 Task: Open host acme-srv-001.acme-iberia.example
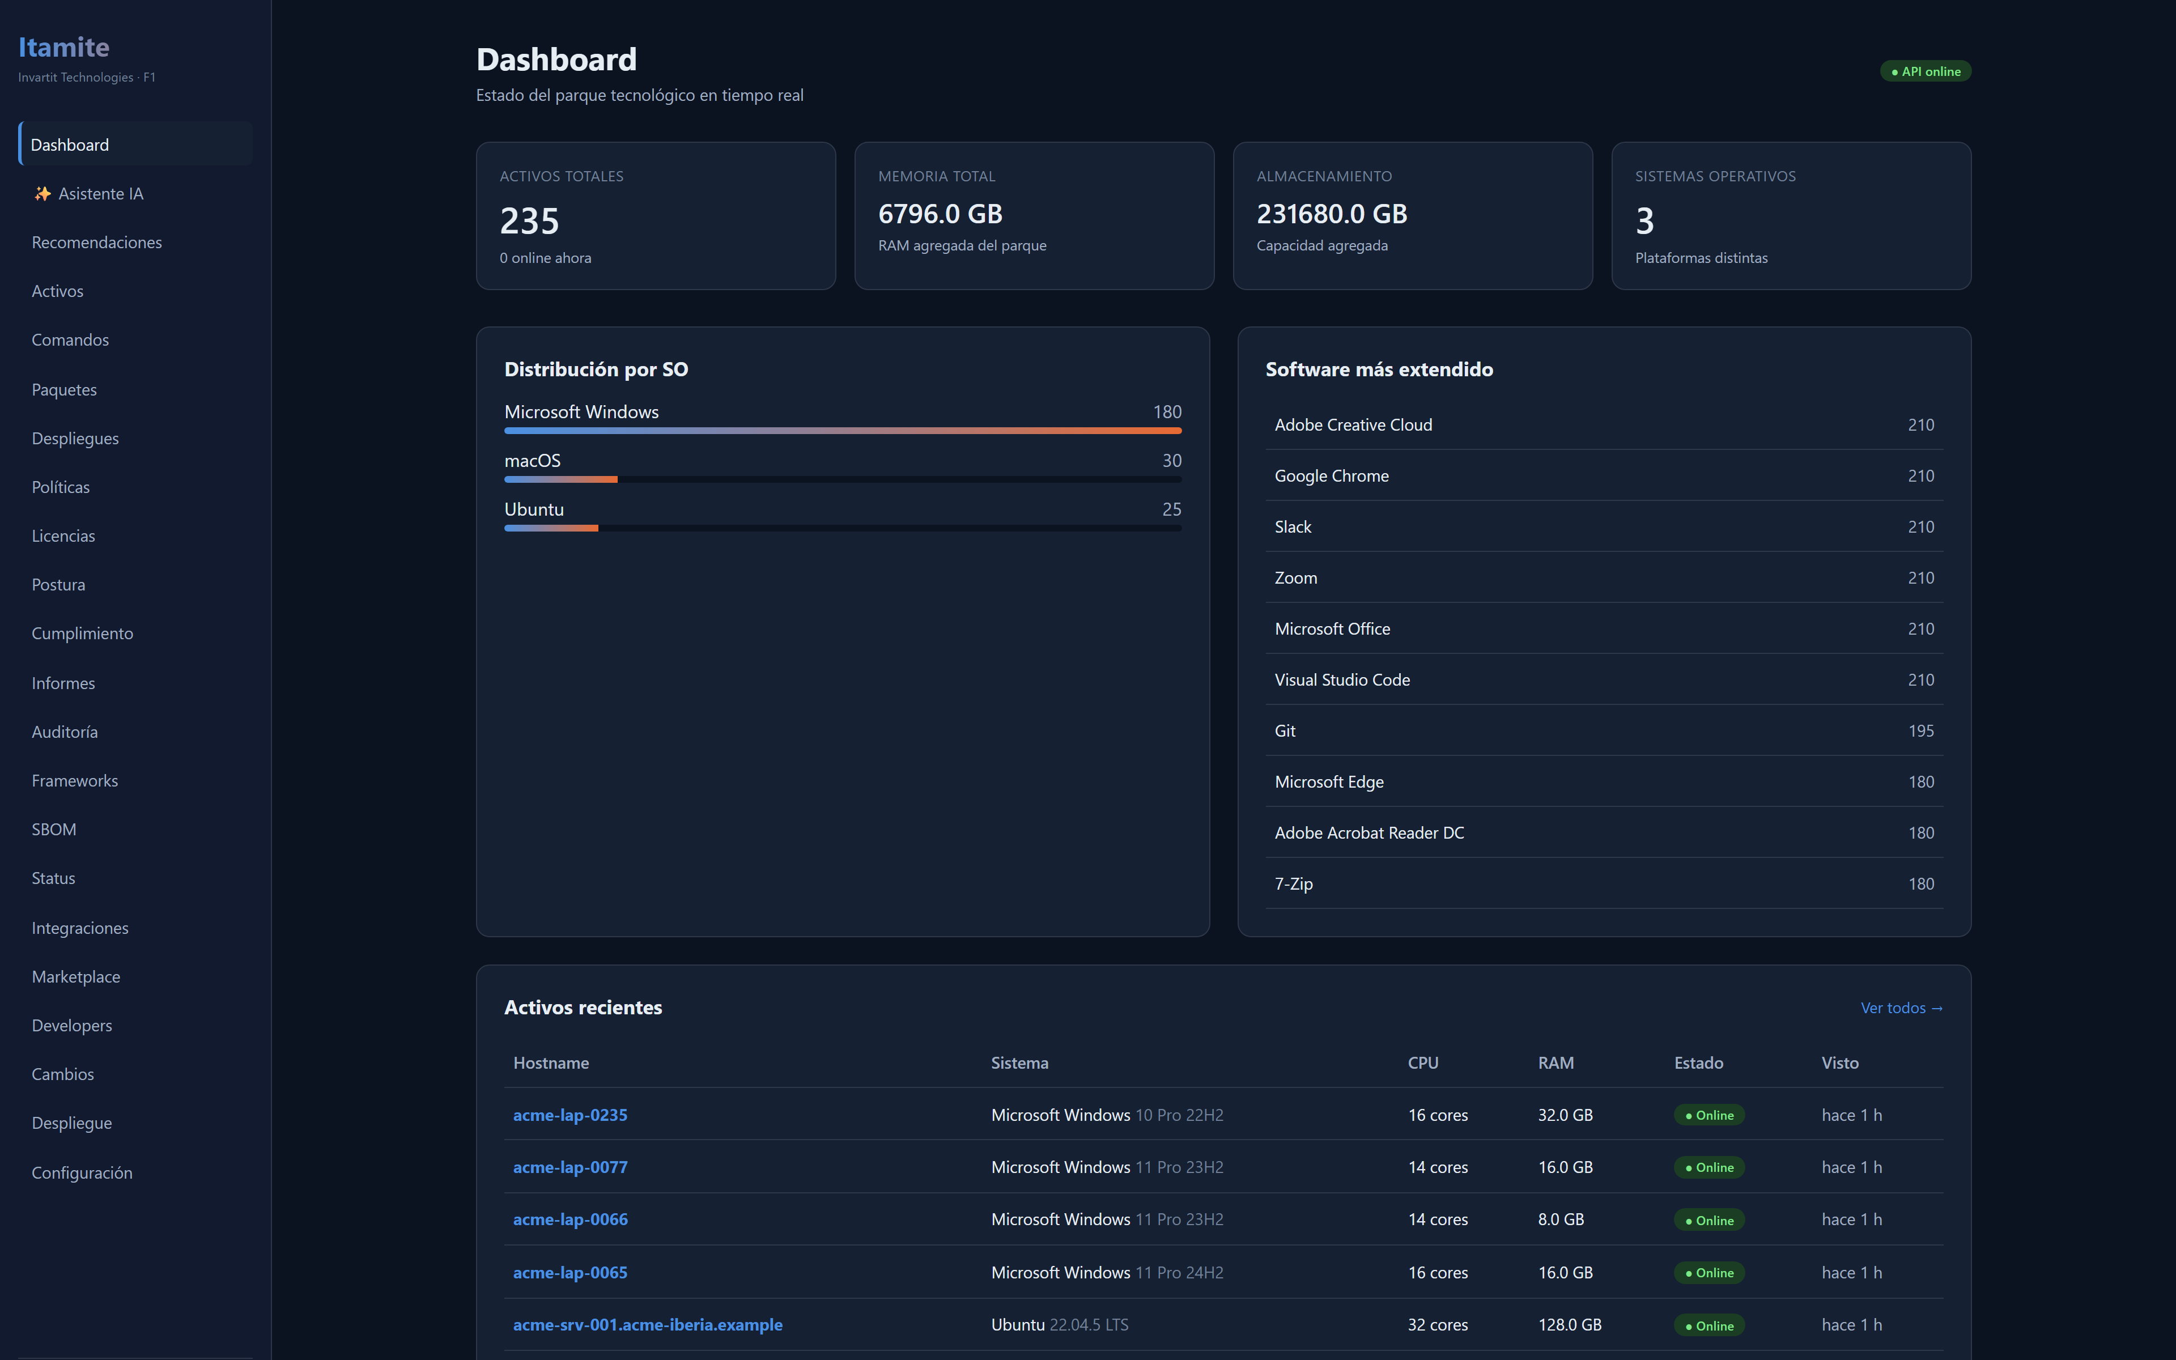point(647,1325)
